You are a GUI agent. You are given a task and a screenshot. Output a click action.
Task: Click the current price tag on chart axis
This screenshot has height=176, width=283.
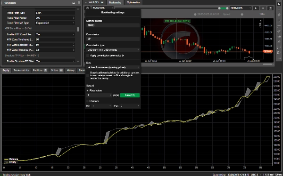click(x=268, y=51)
